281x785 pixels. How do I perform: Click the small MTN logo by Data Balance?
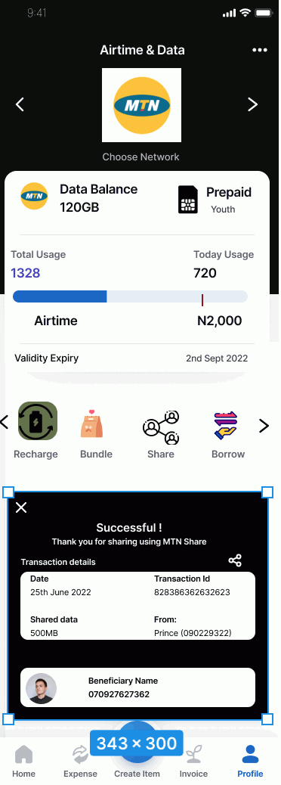tap(34, 196)
